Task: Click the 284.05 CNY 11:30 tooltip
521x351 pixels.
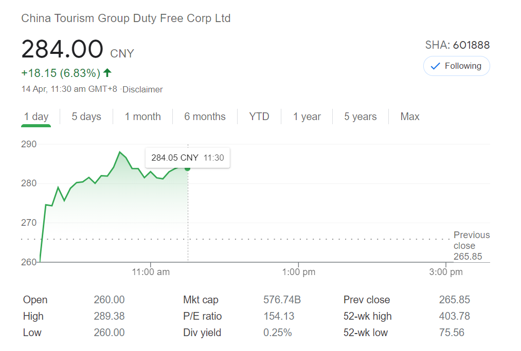Action: [x=188, y=158]
